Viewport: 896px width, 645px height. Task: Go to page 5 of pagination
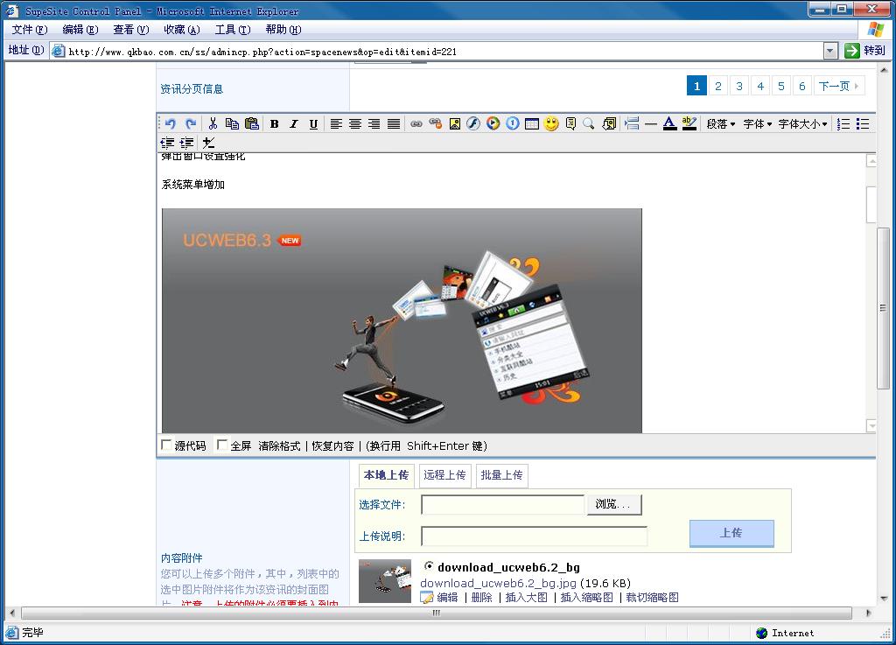coord(781,87)
